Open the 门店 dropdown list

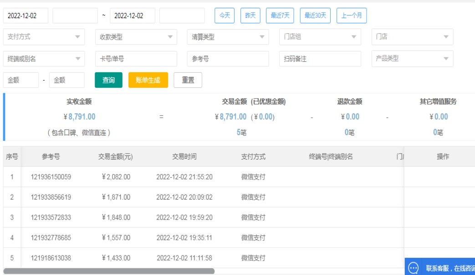click(412, 37)
